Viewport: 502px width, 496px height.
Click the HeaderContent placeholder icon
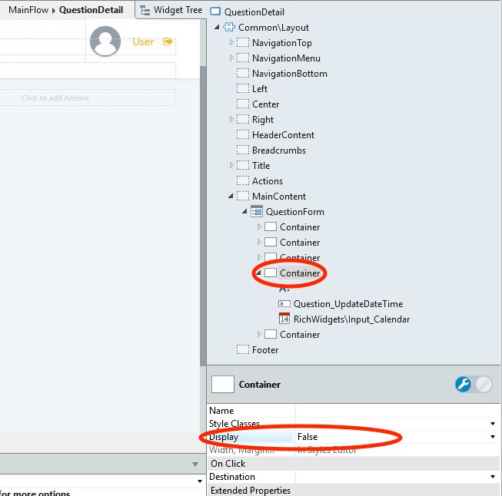click(x=243, y=134)
